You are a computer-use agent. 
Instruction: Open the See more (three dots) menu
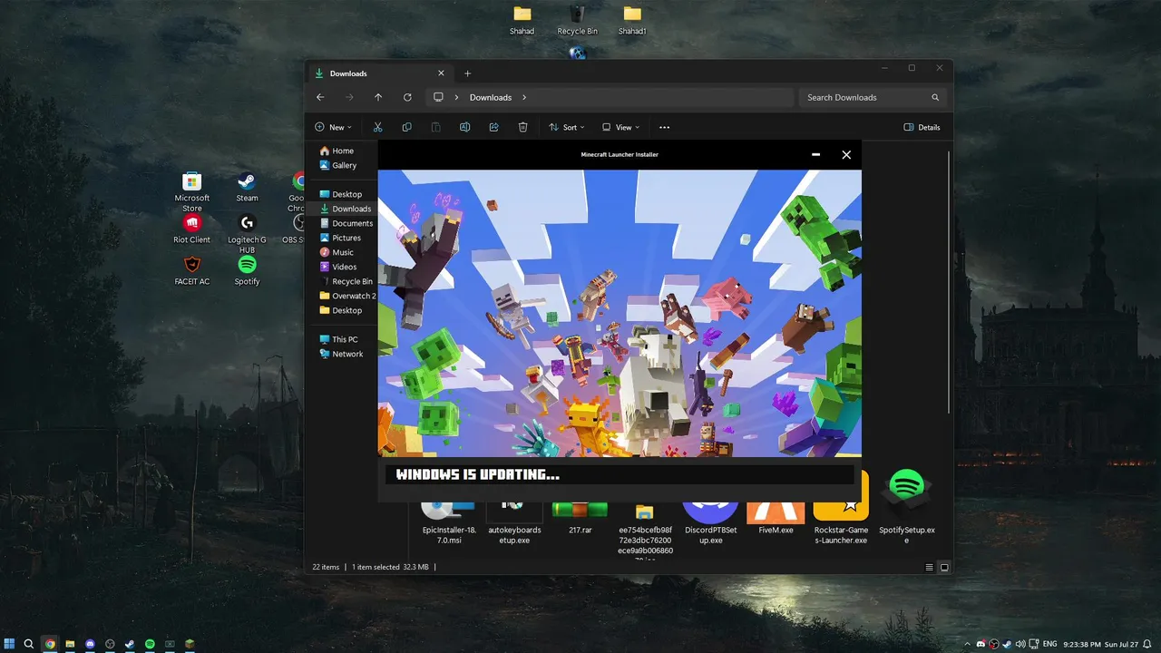click(x=664, y=127)
